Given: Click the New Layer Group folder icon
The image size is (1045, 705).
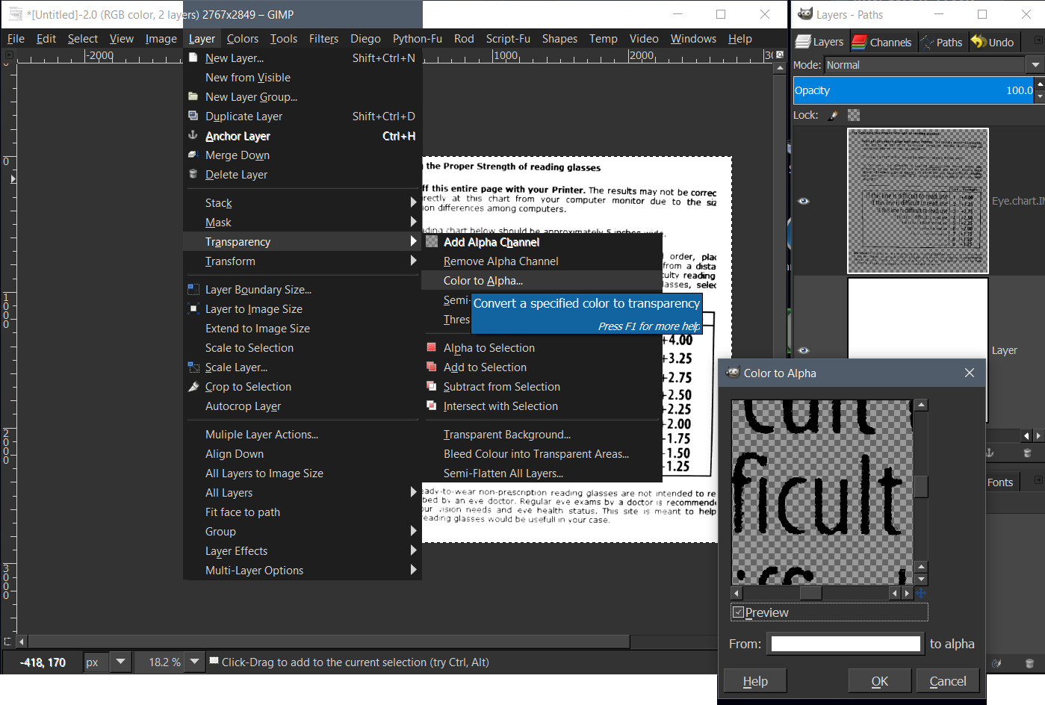Looking at the screenshot, I should point(193,96).
